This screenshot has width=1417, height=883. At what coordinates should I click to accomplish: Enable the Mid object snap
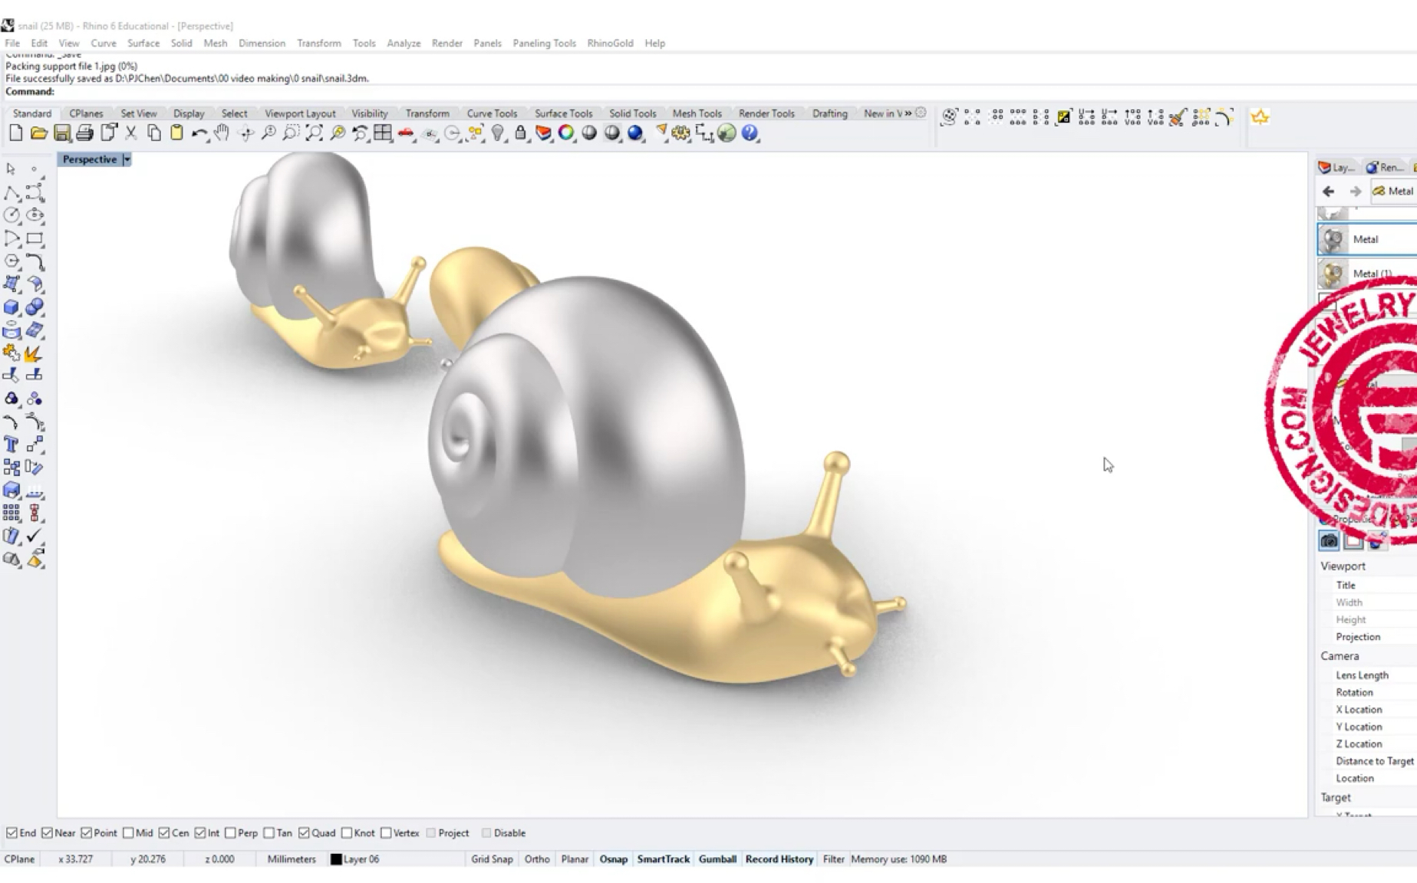coord(130,832)
